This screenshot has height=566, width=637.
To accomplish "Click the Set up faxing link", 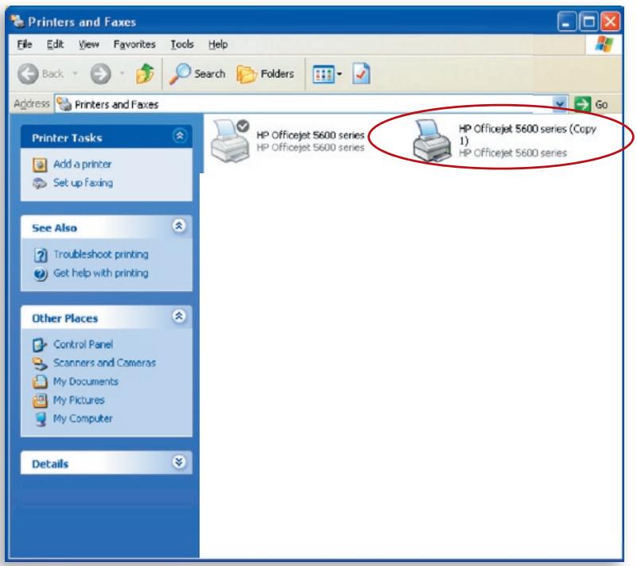I will (x=83, y=183).
